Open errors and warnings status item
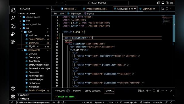This screenshot has width=184, height=104. coord(62,102)
